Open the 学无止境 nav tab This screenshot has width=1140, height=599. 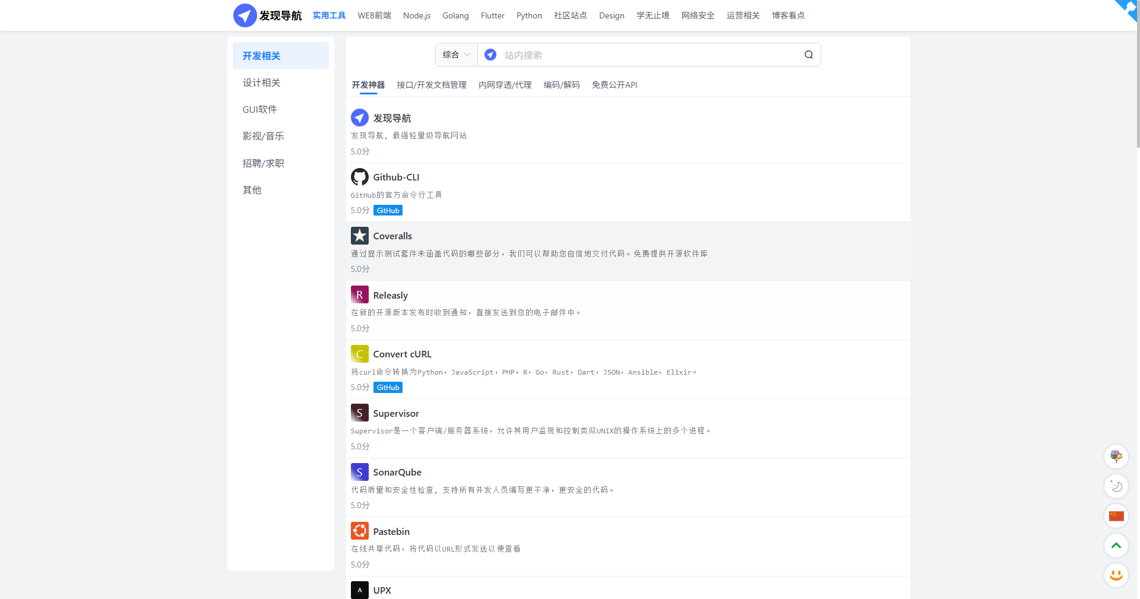653,15
